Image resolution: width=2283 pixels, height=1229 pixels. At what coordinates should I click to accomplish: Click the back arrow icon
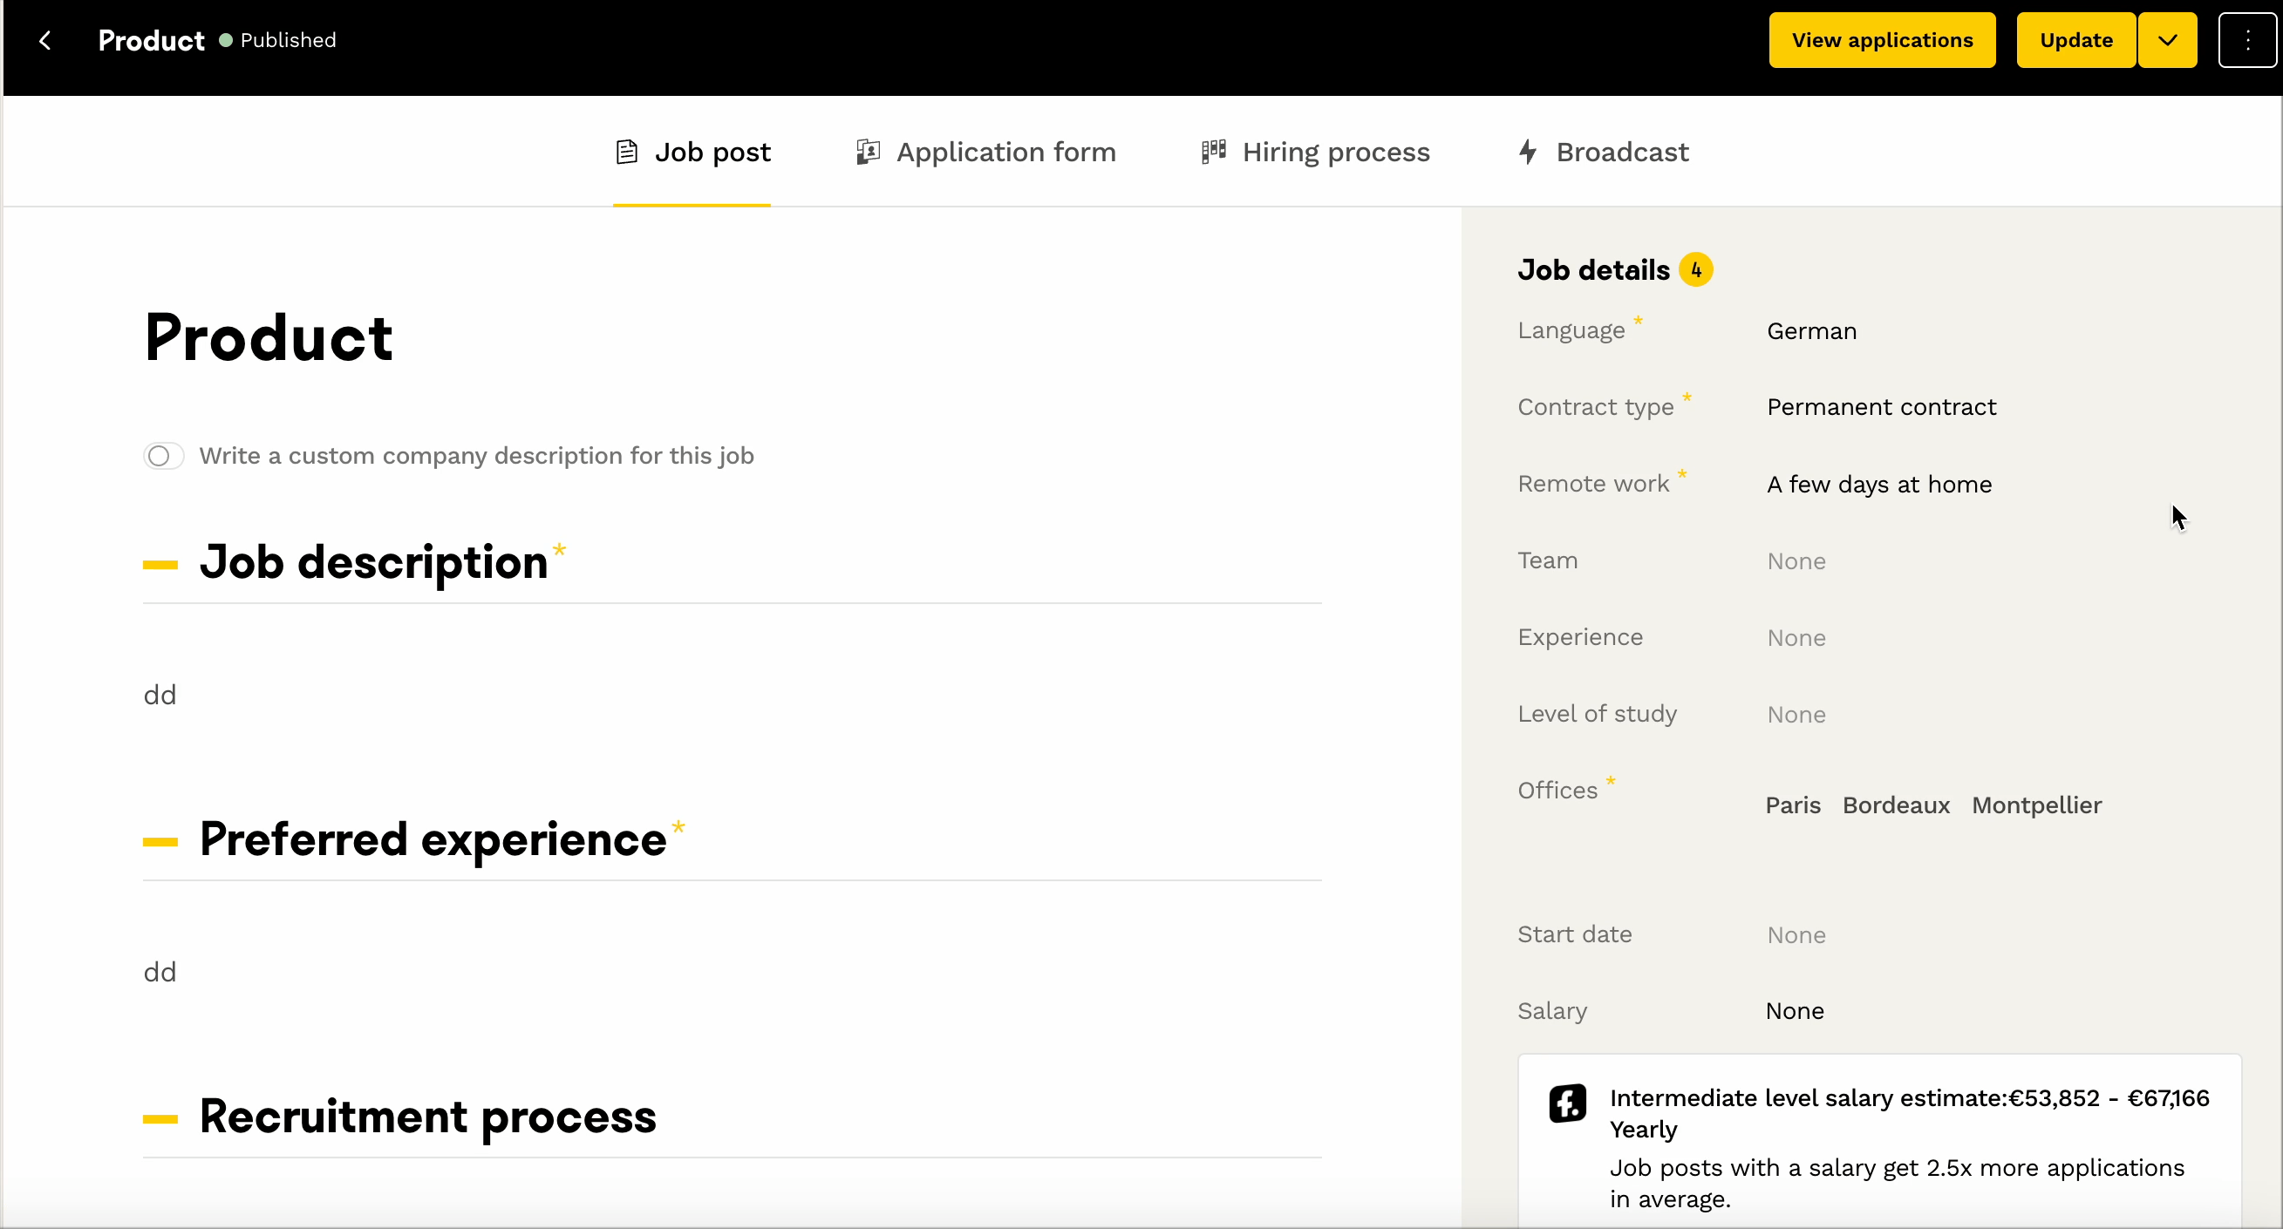45,41
